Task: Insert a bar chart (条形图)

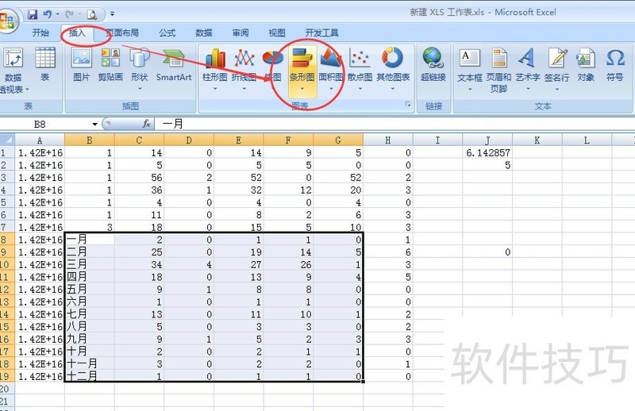Action: (x=302, y=66)
